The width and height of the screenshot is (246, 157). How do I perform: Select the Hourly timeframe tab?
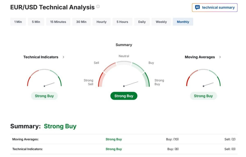(101, 22)
